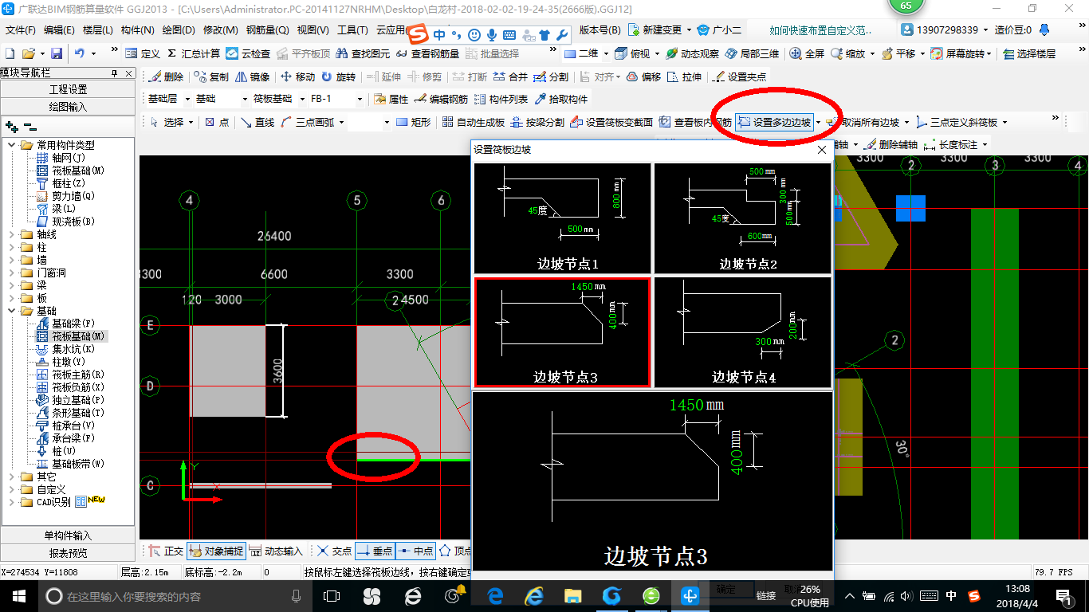Toggle 垂点 perpendicular snap
Viewport: 1089px width, 612px height.
click(375, 551)
